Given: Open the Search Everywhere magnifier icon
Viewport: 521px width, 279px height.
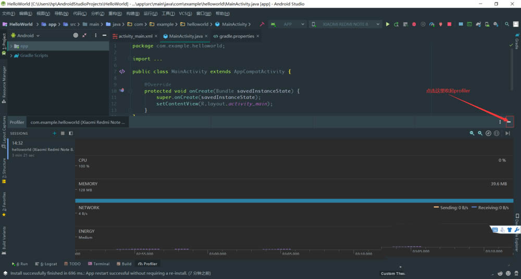Looking at the screenshot, I should [x=507, y=24].
